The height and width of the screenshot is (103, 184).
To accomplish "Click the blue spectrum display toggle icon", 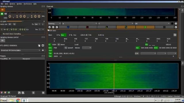I will point(68,27).
